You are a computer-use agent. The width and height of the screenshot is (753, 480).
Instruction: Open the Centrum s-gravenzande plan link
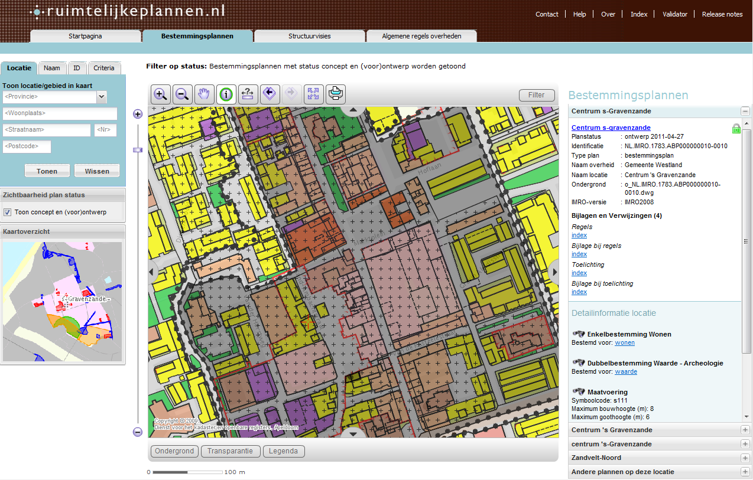(x=611, y=128)
